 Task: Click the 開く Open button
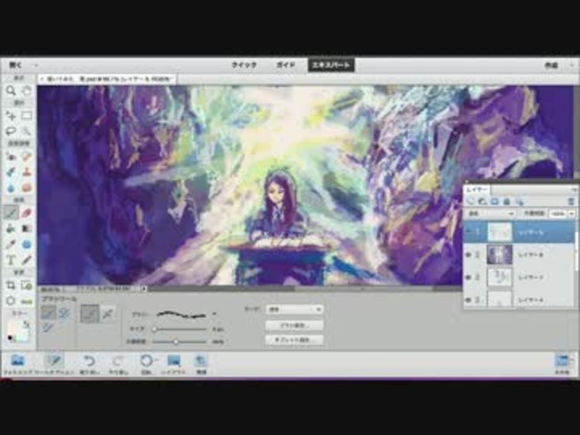pyautogui.click(x=16, y=65)
